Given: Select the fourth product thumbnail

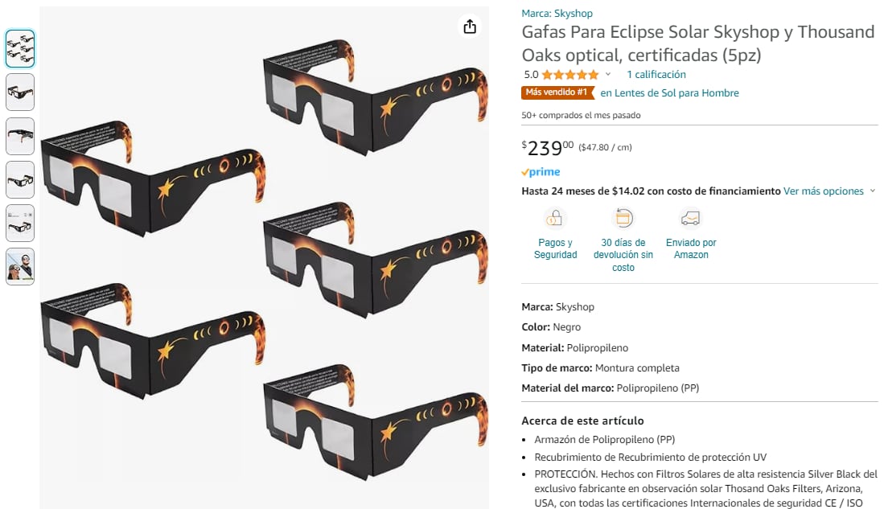Looking at the screenshot, I should coord(20,180).
